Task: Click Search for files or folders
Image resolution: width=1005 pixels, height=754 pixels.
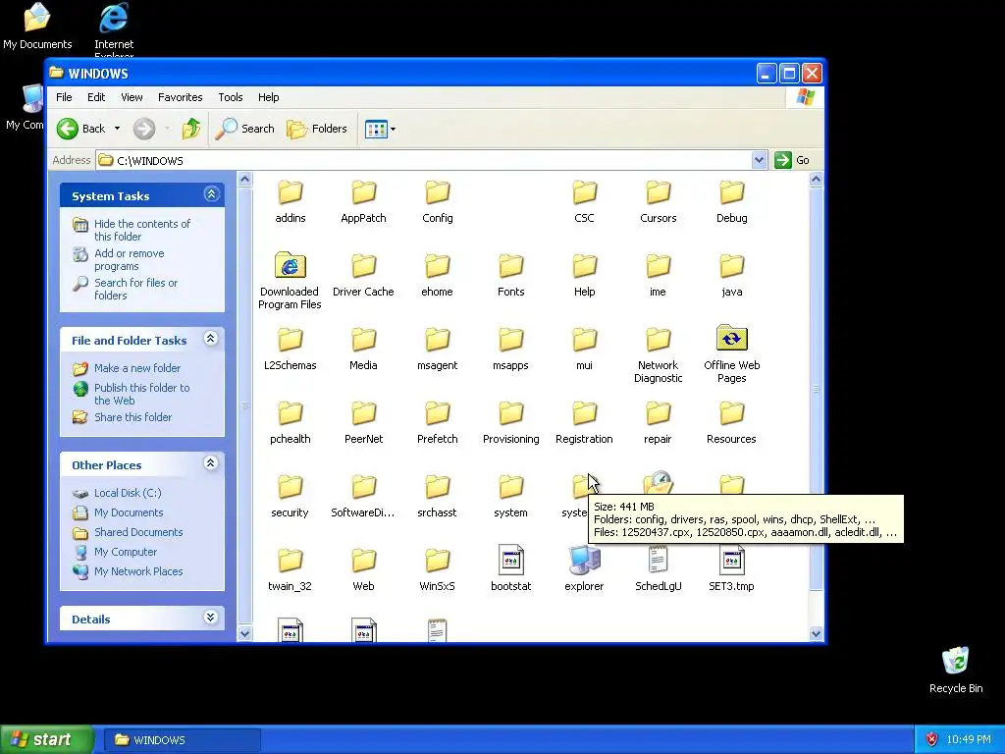Action: pyautogui.click(x=135, y=290)
